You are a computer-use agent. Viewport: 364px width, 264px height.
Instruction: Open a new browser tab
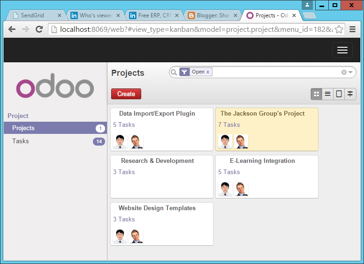coord(309,15)
